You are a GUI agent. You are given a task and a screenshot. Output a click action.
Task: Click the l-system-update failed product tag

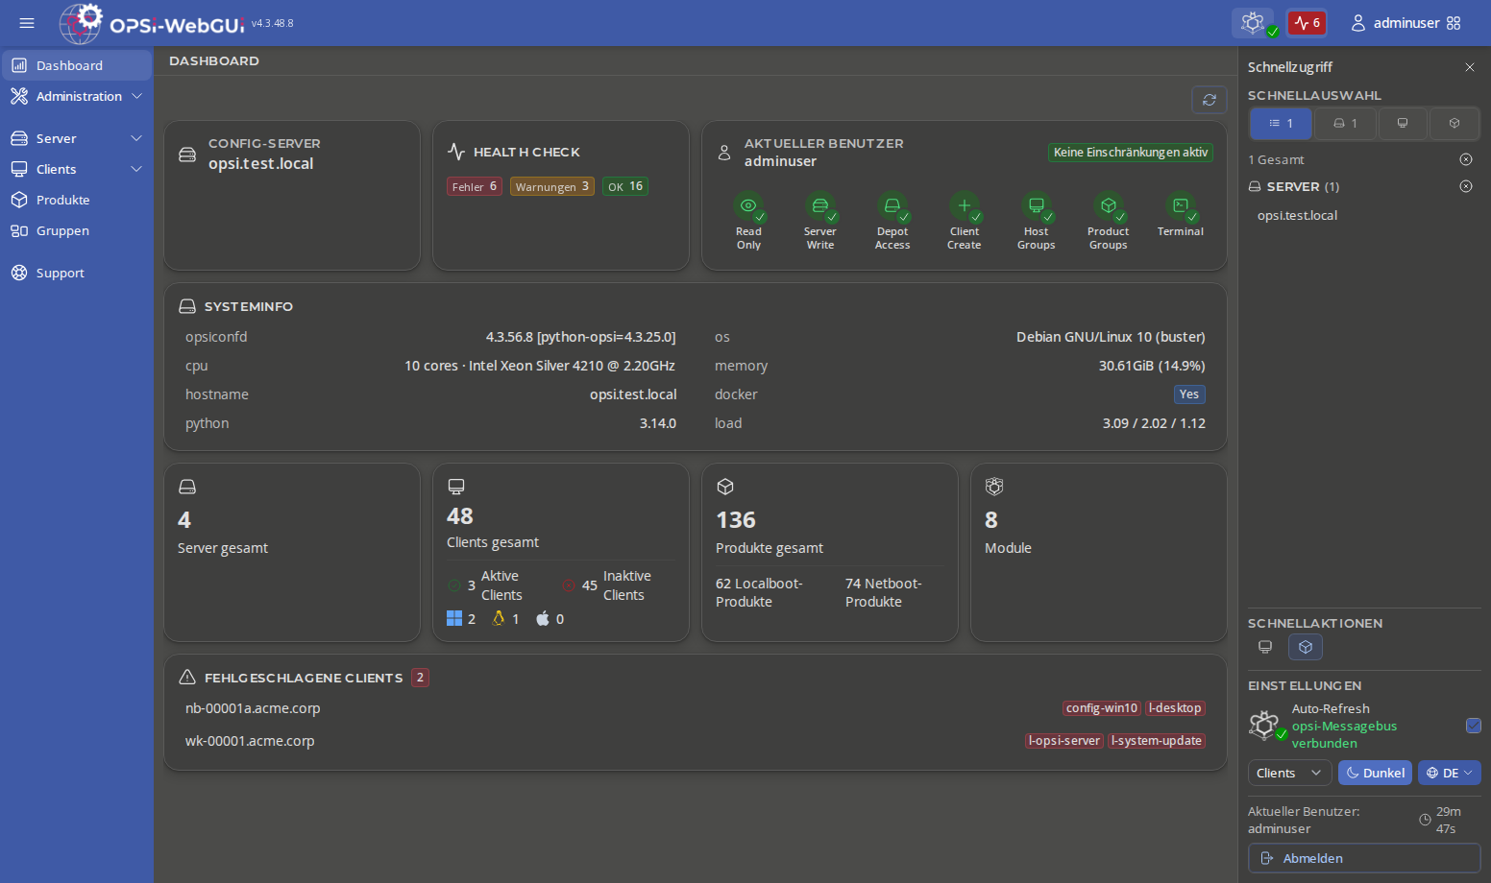(1157, 741)
